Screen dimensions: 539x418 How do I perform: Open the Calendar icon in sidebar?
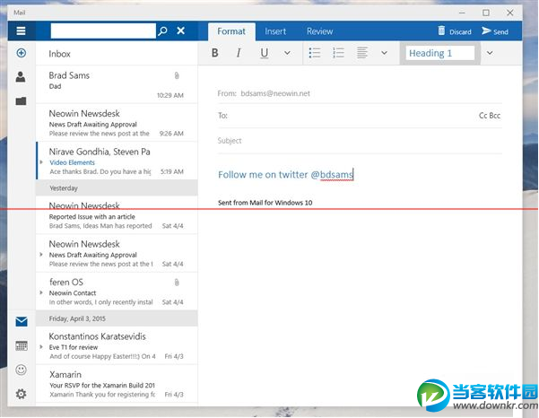tap(22, 346)
